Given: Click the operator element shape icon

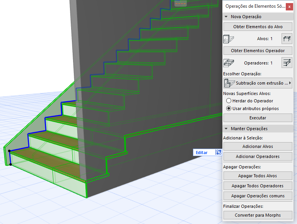Looking at the screenshot, I should click(x=229, y=63).
